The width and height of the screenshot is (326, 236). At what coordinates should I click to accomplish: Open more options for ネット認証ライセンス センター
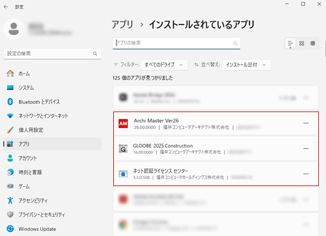[306, 174]
